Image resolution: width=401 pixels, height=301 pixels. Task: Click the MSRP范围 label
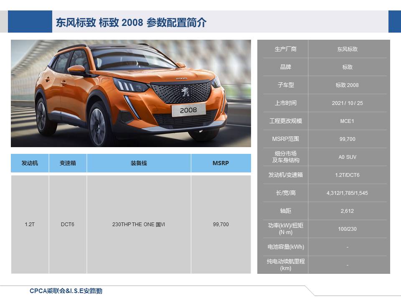(286, 139)
